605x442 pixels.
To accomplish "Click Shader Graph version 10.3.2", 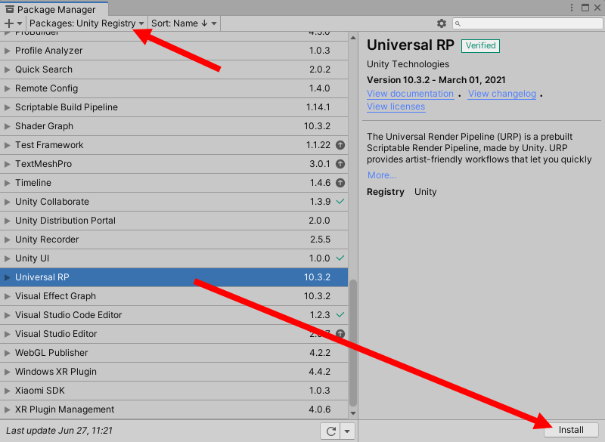I will 317,126.
